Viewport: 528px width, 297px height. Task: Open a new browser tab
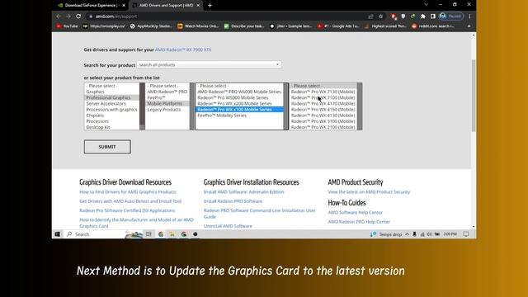[x=210, y=5]
